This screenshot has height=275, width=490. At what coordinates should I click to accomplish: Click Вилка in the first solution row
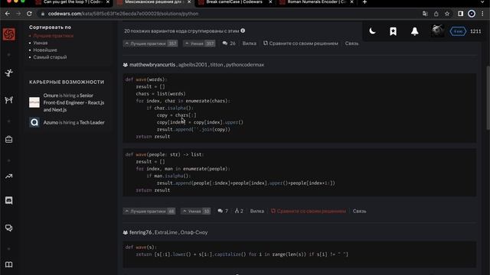tap(250, 44)
